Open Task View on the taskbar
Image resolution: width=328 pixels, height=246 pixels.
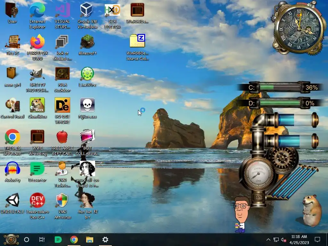(42, 240)
